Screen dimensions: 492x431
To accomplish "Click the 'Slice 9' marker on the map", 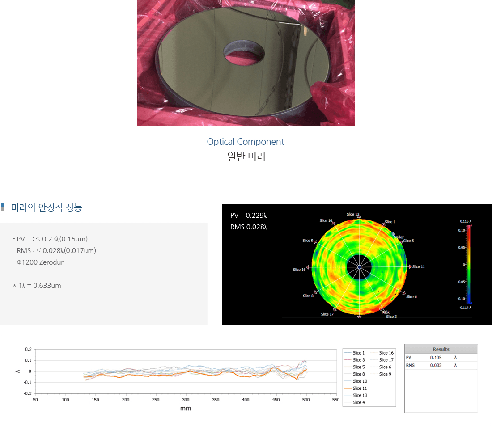I will click(x=309, y=241).
